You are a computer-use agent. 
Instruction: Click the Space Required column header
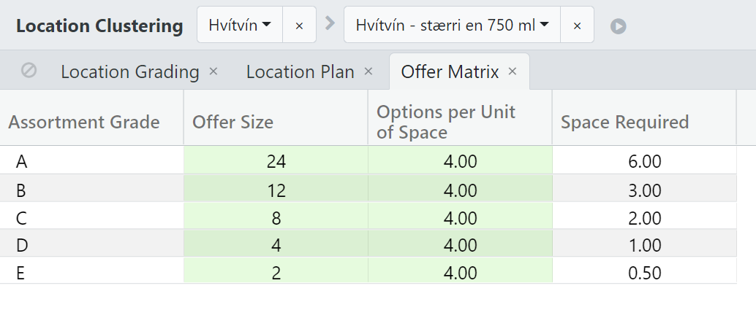tap(624, 122)
